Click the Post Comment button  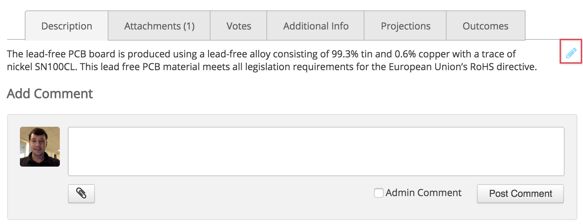520,194
